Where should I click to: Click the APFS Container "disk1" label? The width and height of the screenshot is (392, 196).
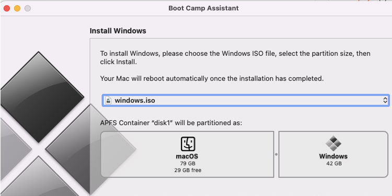point(171,123)
